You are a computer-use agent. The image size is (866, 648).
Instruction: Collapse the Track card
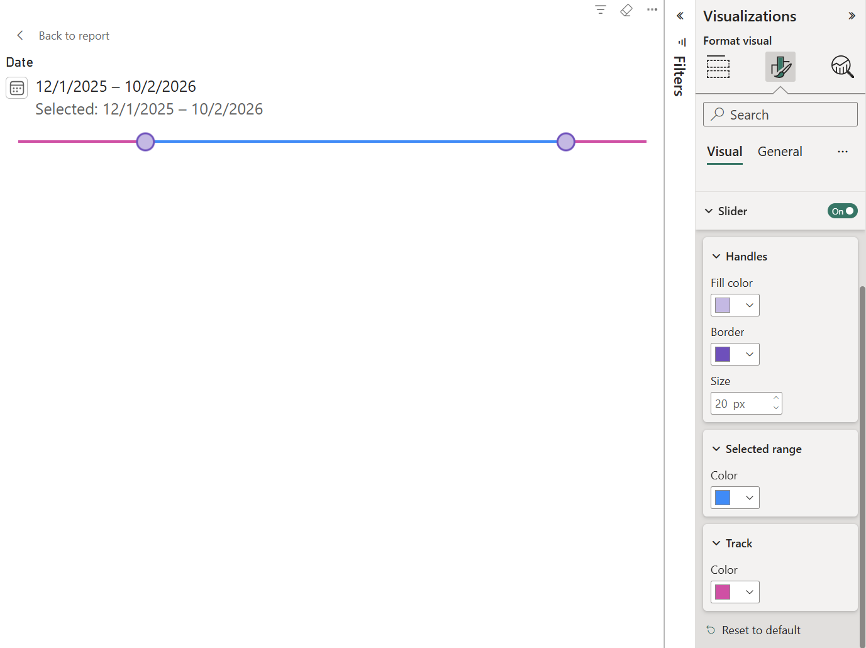click(716, 544)
